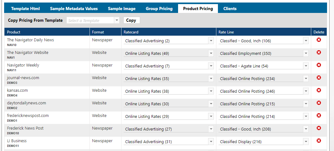This screenshot has width=334, height=151.
Task: Delete the Frederick News Post row
Action: pyautogui.click(x=319, y=128)
